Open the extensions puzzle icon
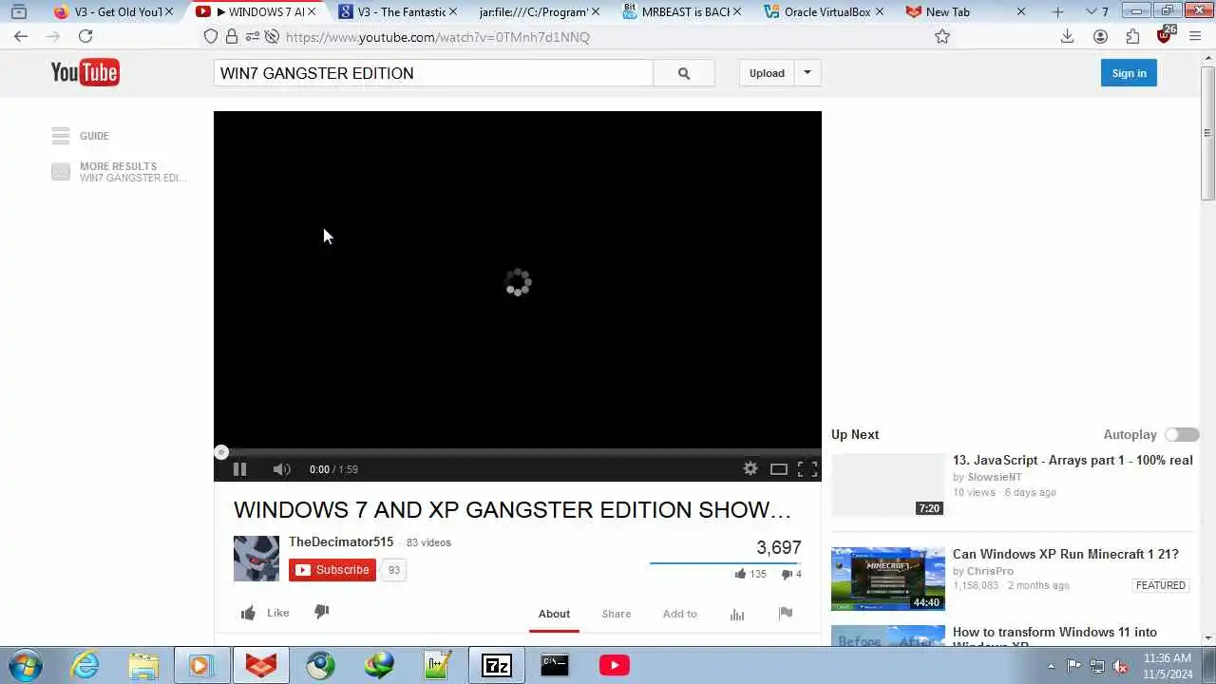The width and height of the screenshot is (1216, 684). (x=1132, y=36)
